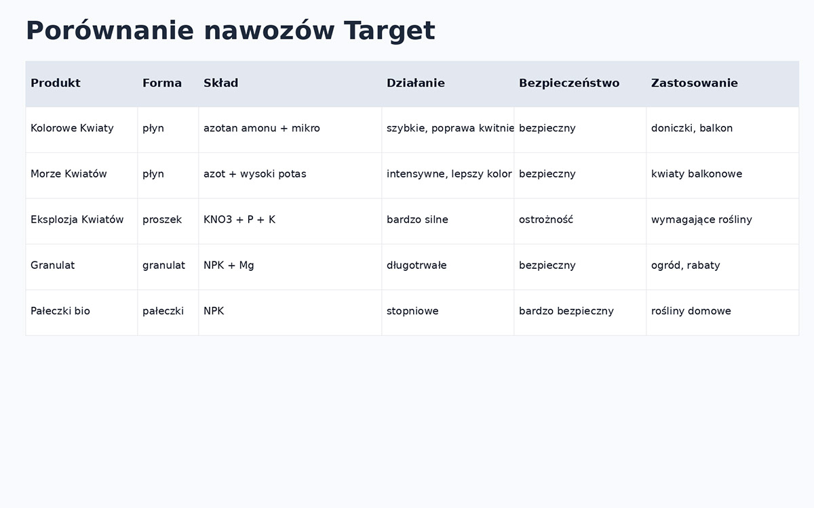
Task: Click the 'proszek' form cell
Action: (x=168, y=221)
